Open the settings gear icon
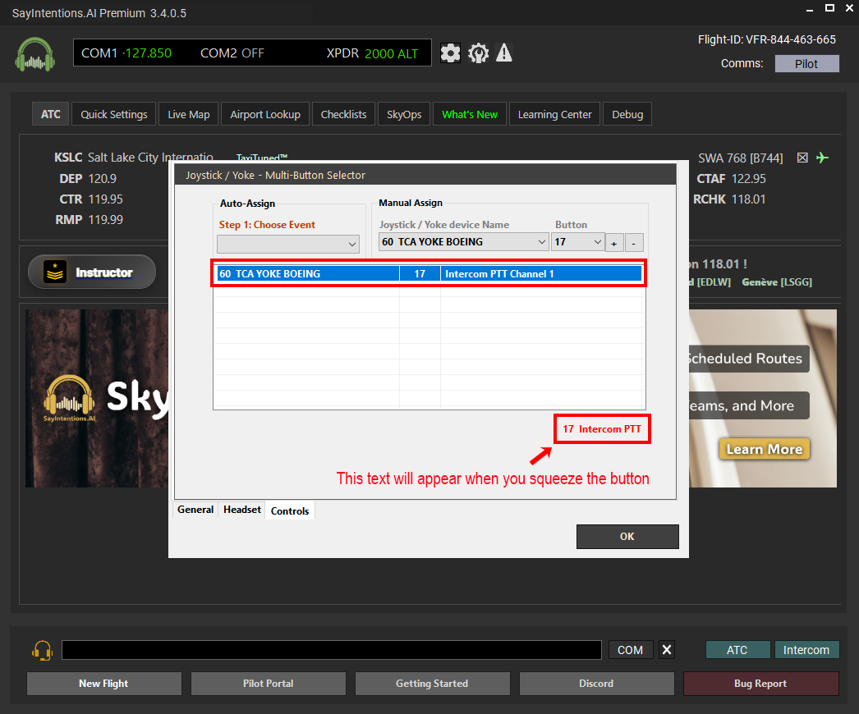859x714 pixels. pyautogui.click(x=450, y=53)
